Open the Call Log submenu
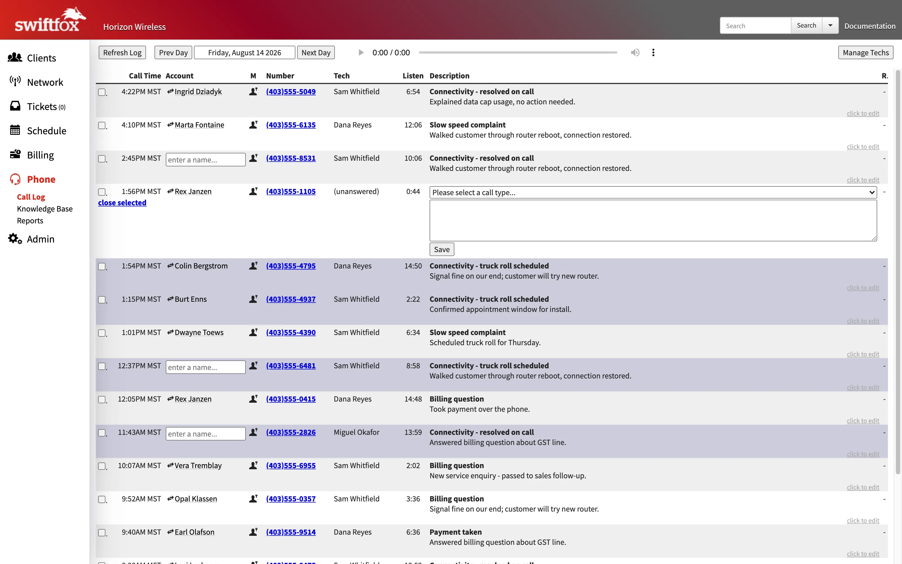This screenshot has height=564, width=902. [x=31, y=197]
